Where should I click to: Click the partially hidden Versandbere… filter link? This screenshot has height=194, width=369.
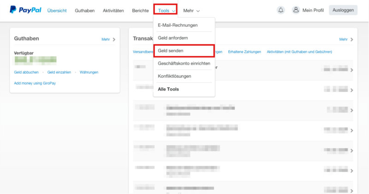[143, 51]
